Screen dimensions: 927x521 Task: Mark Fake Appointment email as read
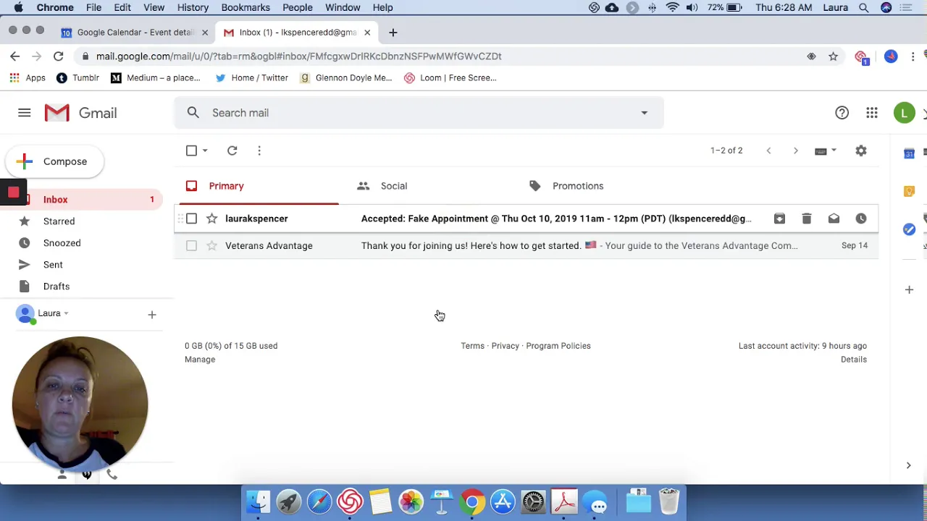click(x=834, y=219)
